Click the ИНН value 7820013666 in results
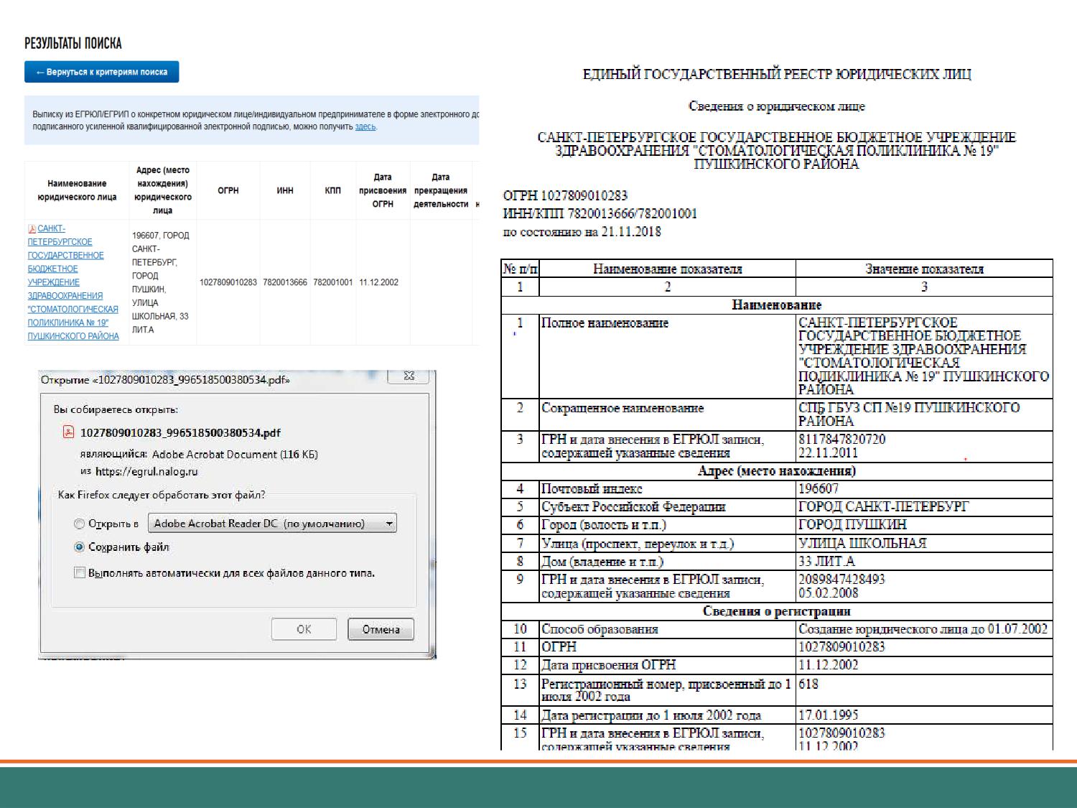Screen dimensions: 1077x808 [285, 282]
